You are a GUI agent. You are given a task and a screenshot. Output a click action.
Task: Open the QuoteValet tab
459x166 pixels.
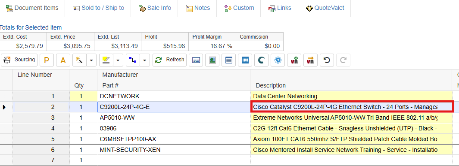click(x=325, y=8)
